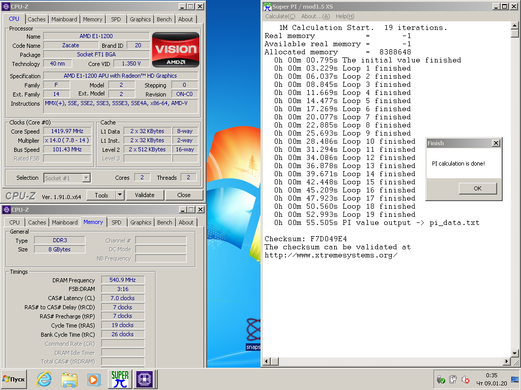Open Windows Explorer folder icon on taskbar
Image resolution: width=521 pixels, height=390 pixels.
point(69,379)
